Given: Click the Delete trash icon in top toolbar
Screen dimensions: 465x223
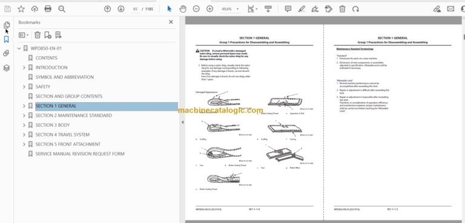Looking at the screenshot, I should pyautogui.click(x=342, y=9).
